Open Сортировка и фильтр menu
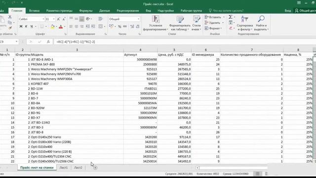 (245, 23)
